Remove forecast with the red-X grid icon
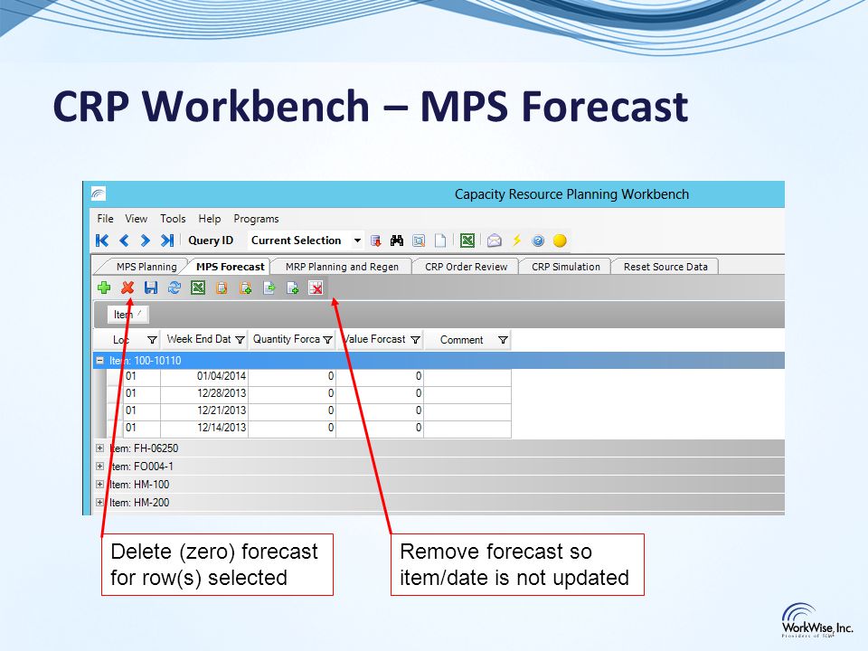 [316, 288]
